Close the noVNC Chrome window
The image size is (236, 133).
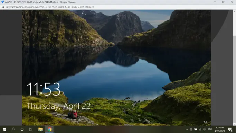point(232,2)
